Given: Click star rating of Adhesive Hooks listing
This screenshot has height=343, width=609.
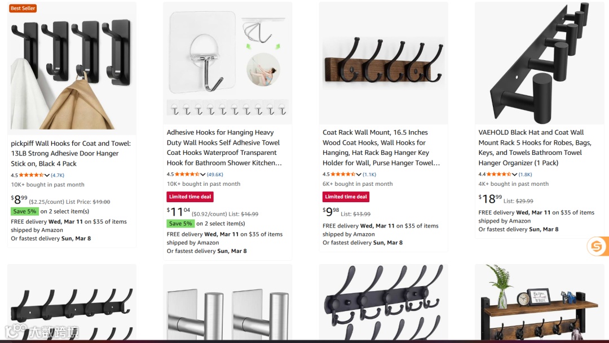Looking at the screenshot, I should pos(187,174).
